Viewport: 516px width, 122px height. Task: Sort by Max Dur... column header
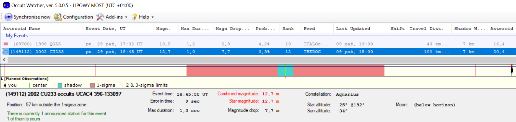(195, 29)
